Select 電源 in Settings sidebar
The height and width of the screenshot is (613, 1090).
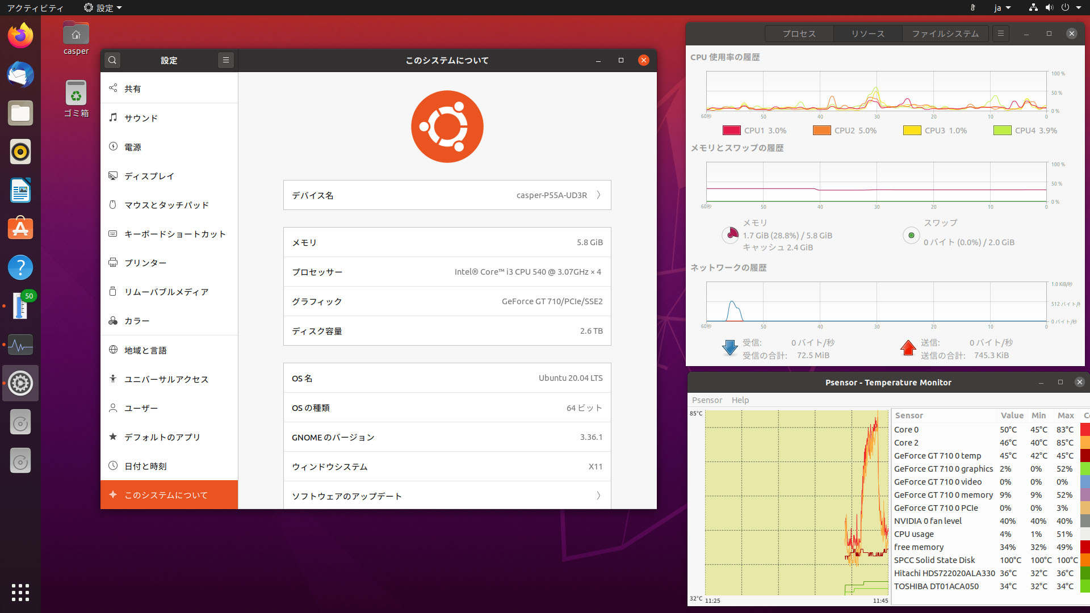(x=169, y=146)
